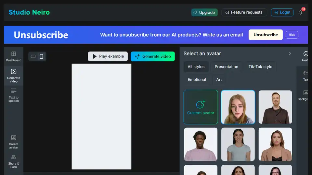Screen dimensions: 312x175
Task: Open Share & Earn page
Action: pos(14,161)
